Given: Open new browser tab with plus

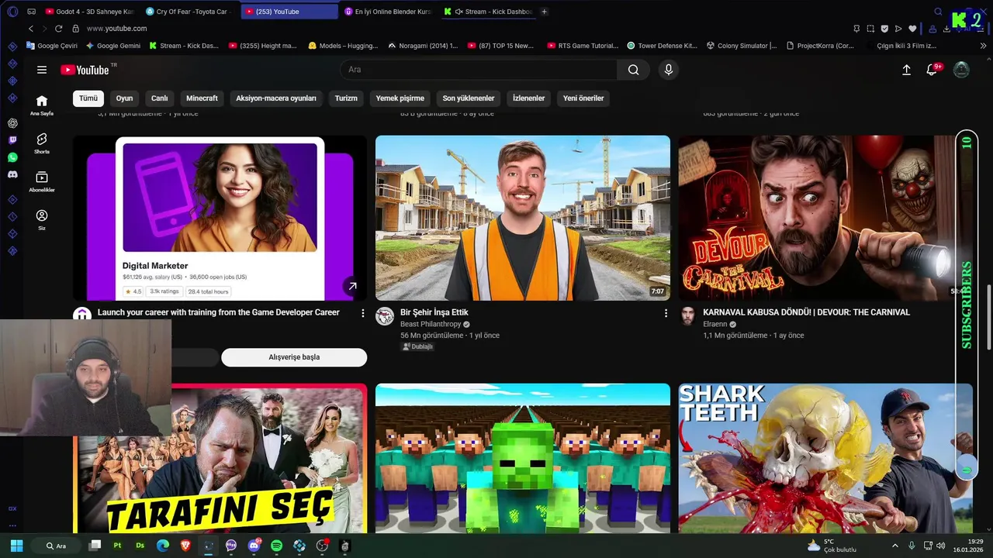Looking at the screenshot, I should click(x=544, y=12).
